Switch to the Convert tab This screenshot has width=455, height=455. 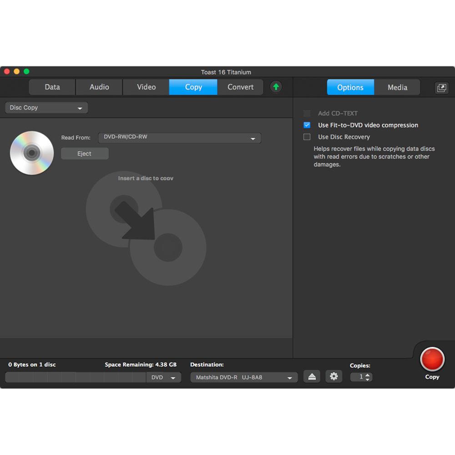click(x=240, y=87)
